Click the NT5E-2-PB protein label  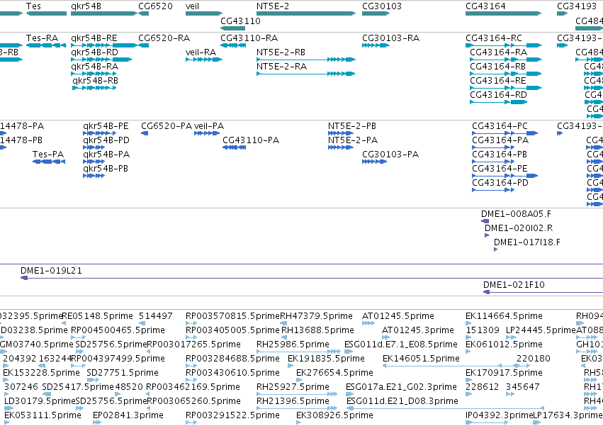coord(352,126)
